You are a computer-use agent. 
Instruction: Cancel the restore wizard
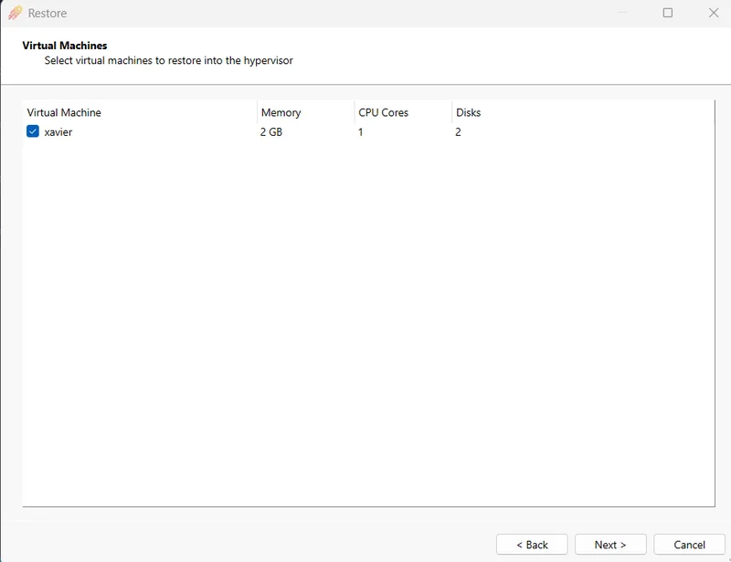pos(689,545)
